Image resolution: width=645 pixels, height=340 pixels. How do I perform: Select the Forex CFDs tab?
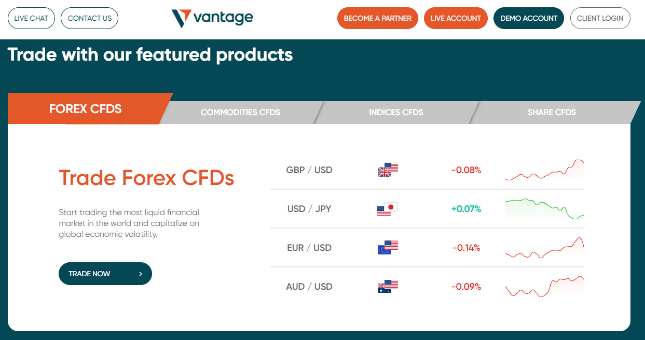(x=86, y=109)
